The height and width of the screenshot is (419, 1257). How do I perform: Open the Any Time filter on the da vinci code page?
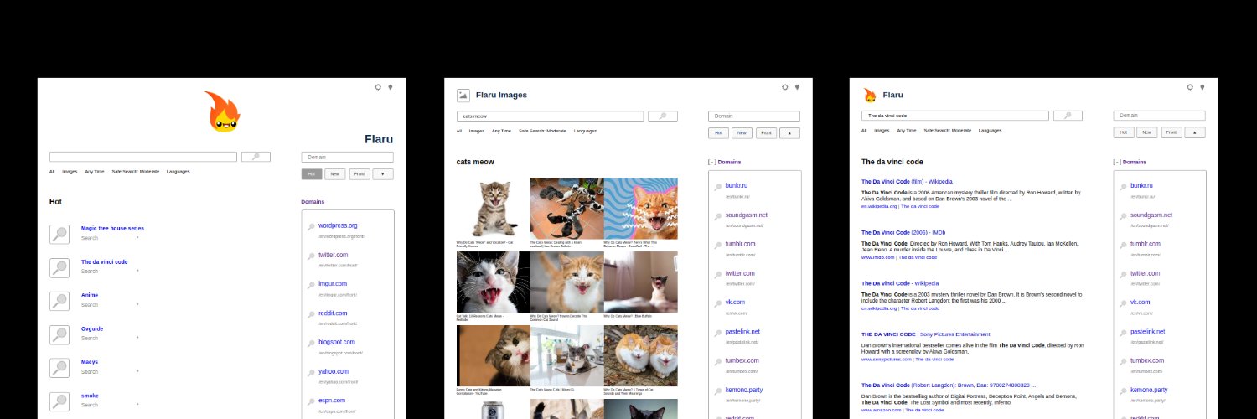tap(907, 131)
